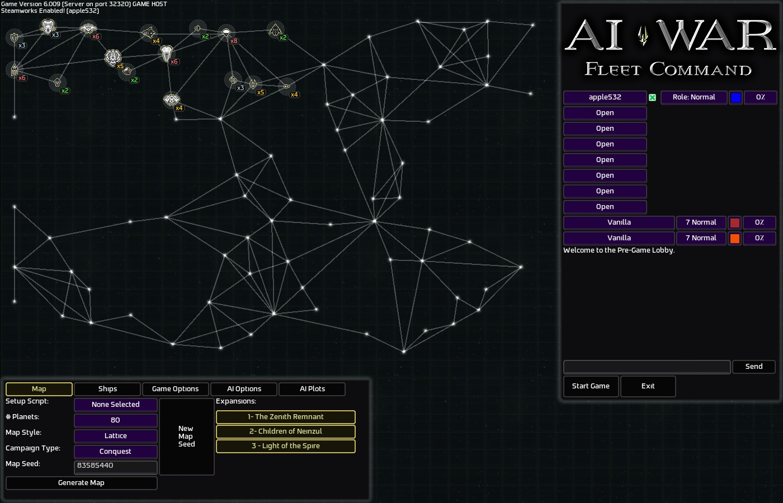This screenshot has height=503, width=783.
Task: Toggle The Zenith Remnant expansion
Action: tap(286, 417)
